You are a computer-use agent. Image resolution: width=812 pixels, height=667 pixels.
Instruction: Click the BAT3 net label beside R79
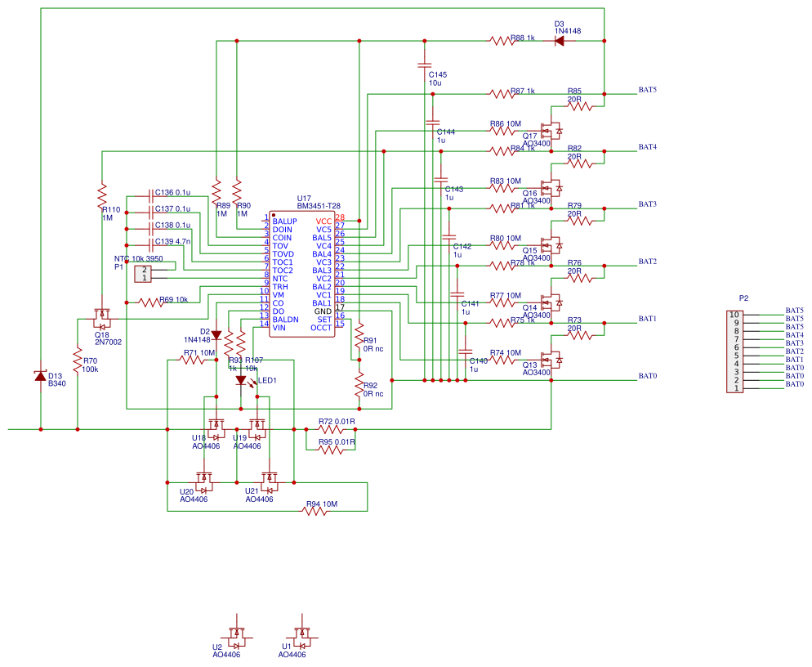click(647, 204)
